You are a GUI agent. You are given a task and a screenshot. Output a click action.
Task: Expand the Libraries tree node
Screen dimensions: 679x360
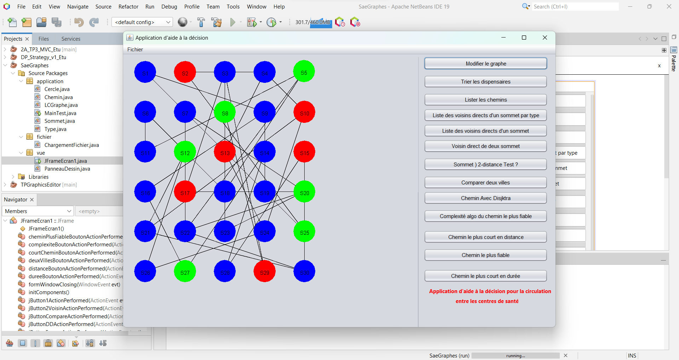click(13, 177)
